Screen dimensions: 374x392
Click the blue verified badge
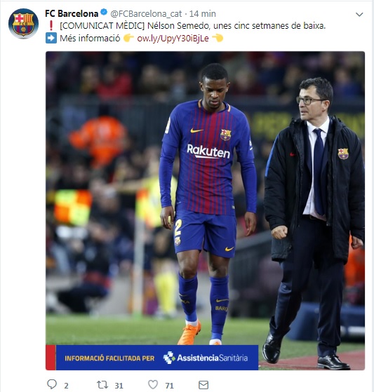click(104, 12)
